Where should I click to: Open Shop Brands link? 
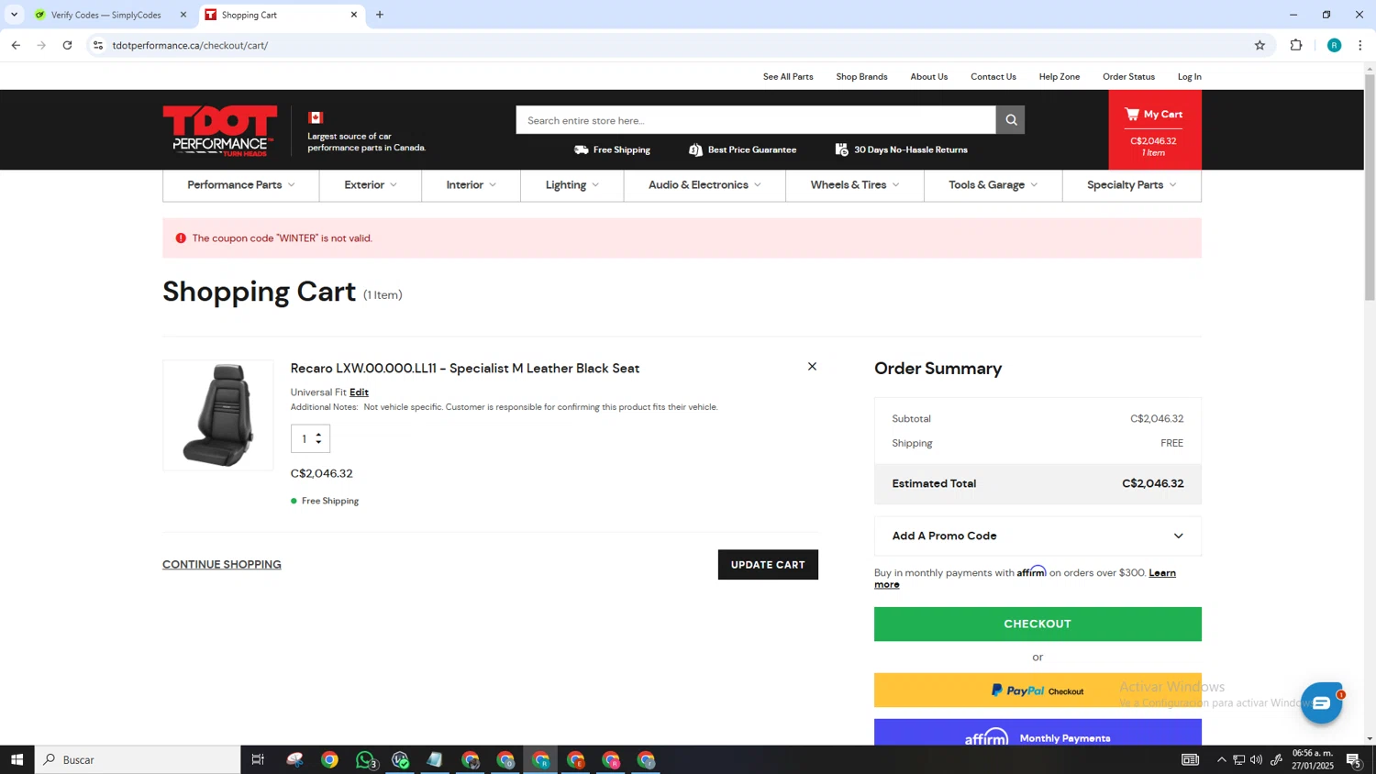coord(861,77)
